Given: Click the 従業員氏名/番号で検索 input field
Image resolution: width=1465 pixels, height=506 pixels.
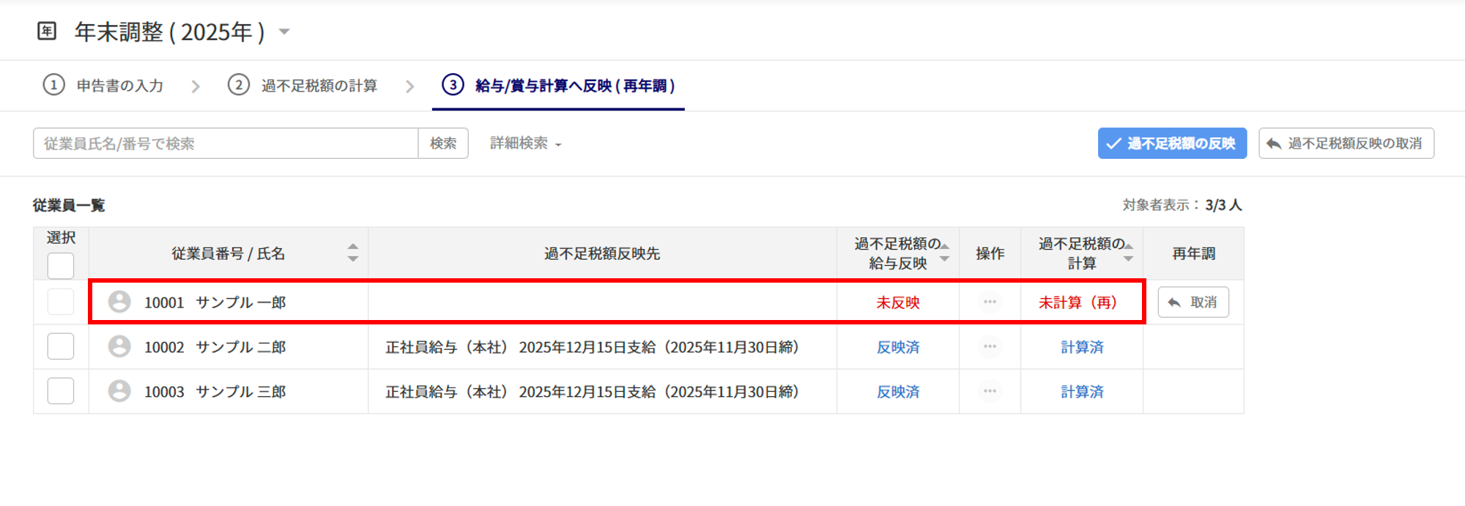Looking at the screenshot, I should tap(226, 144).
